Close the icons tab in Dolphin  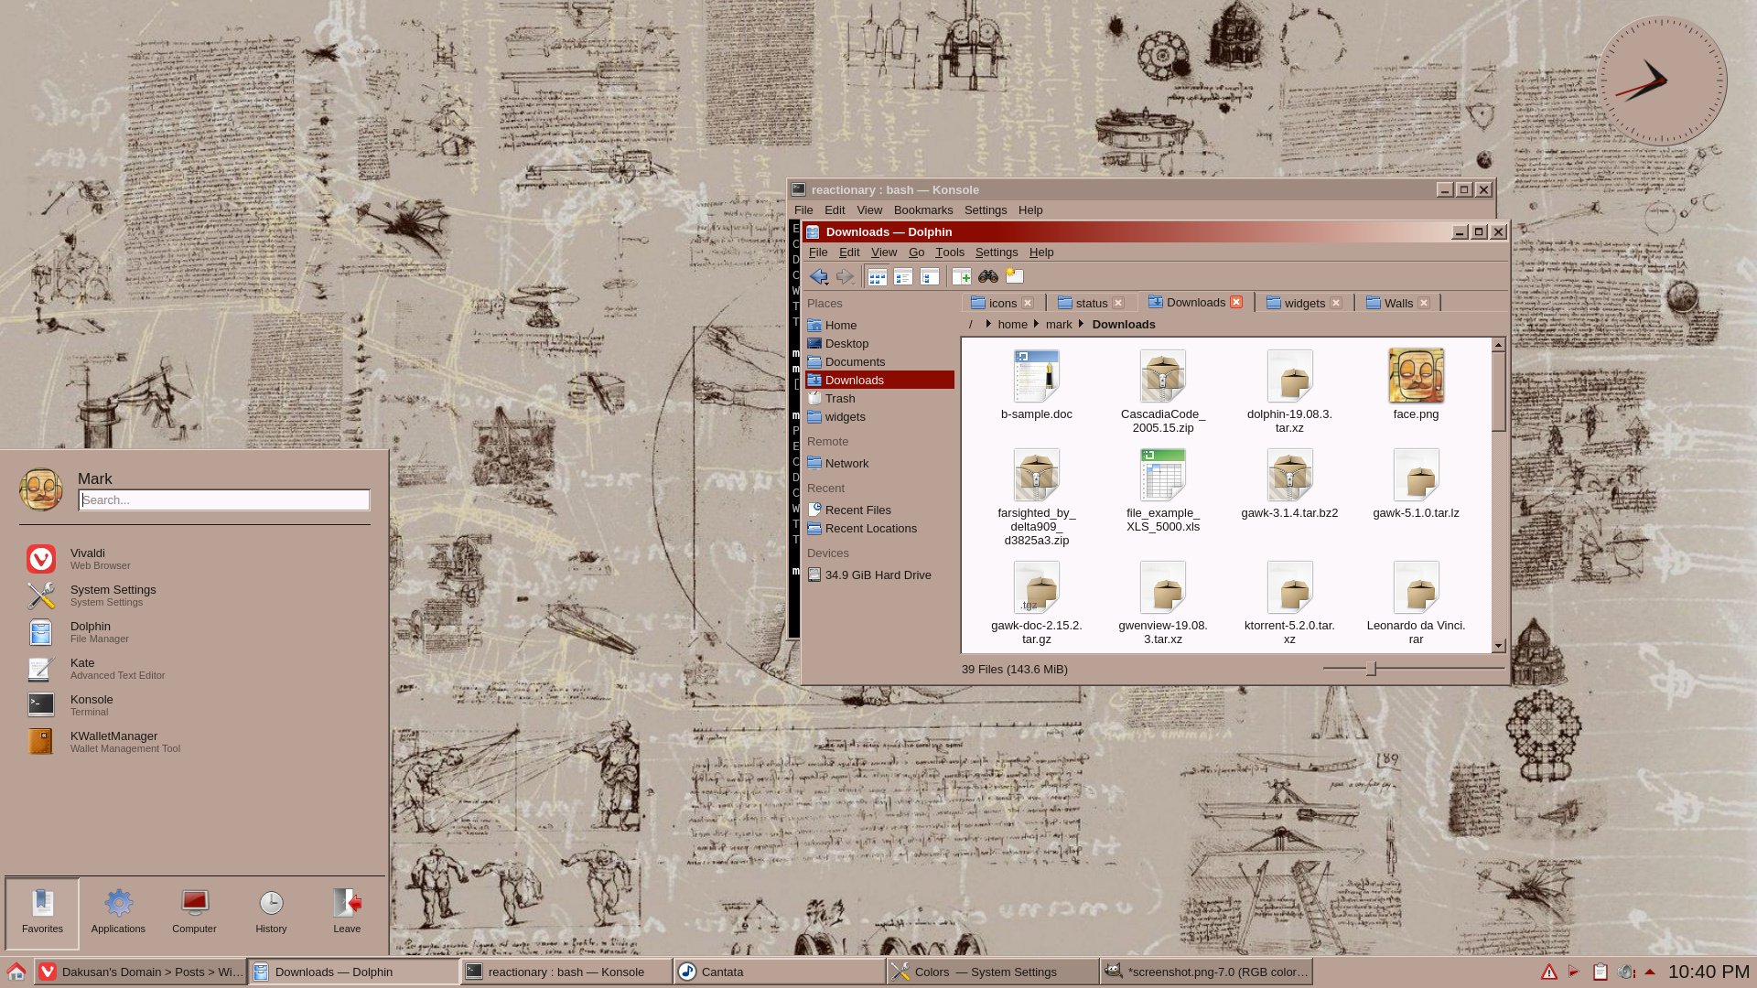[1028, 303]
